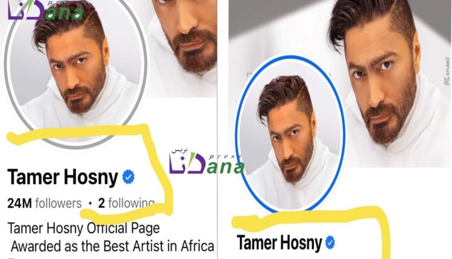Screen dimensions: 452x259
Task: Select the Tamer Hosny name above followers count
Action: pos(63,177)
